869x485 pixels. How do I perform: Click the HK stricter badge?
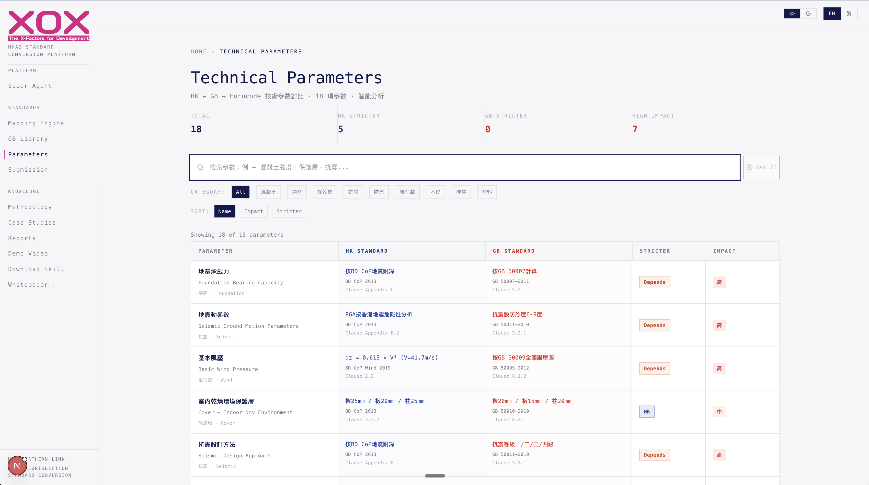(647, 411)
